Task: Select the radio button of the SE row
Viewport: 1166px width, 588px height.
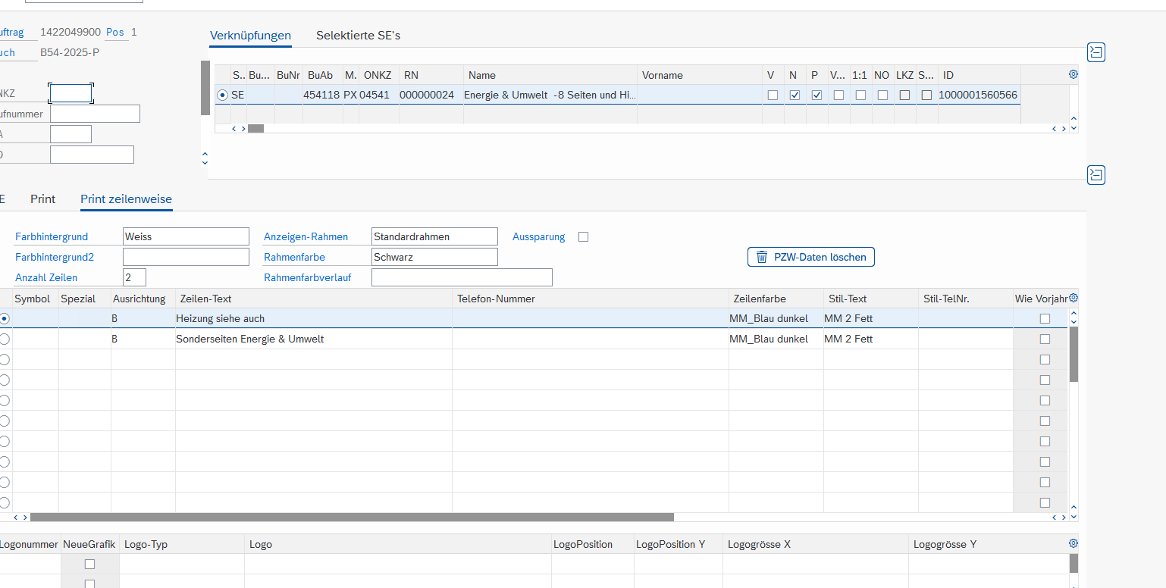Action: coord(222,95)
